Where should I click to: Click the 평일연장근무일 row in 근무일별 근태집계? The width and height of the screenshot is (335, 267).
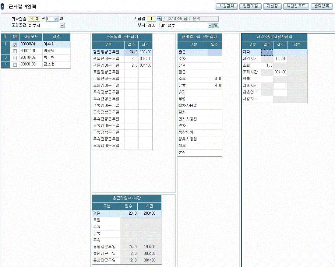[108, 58]
